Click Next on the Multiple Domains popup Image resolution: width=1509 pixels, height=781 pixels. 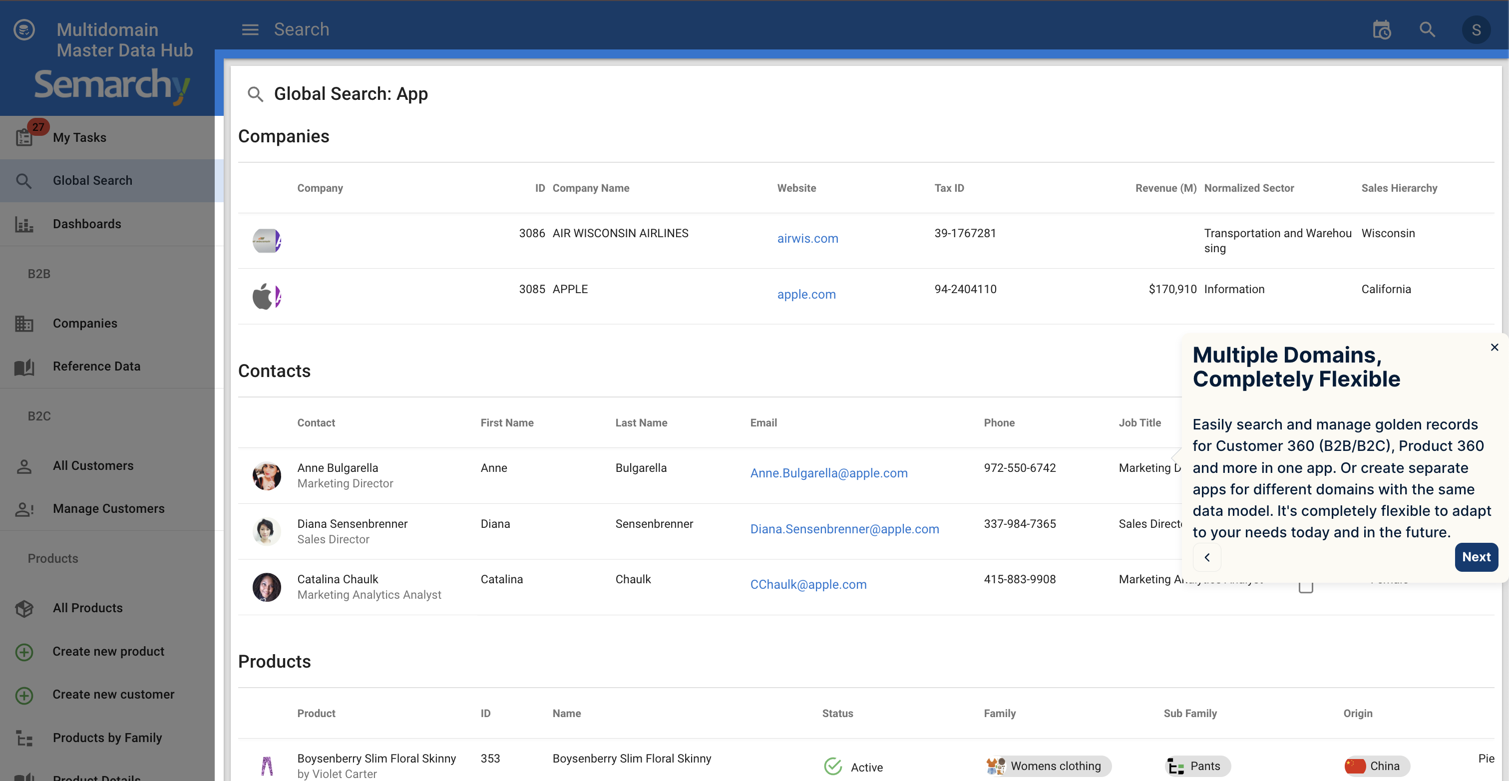[x=1476, y=557]
